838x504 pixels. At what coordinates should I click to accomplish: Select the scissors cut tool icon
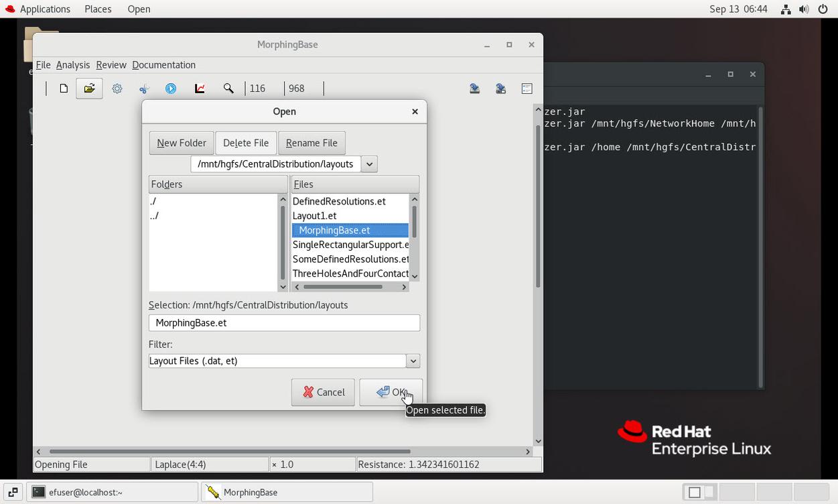point(144,88)
